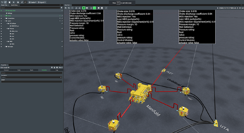Click the lock icon in Properties header
The height and width of the screenshot is (133, 244).
tap(55, 68)
